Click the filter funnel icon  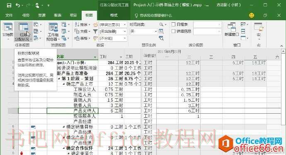pos(95,31)
